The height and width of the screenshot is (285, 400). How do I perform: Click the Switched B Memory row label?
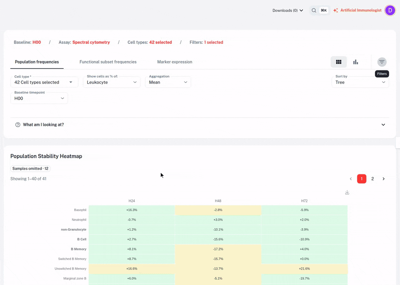tap(72, 259)
